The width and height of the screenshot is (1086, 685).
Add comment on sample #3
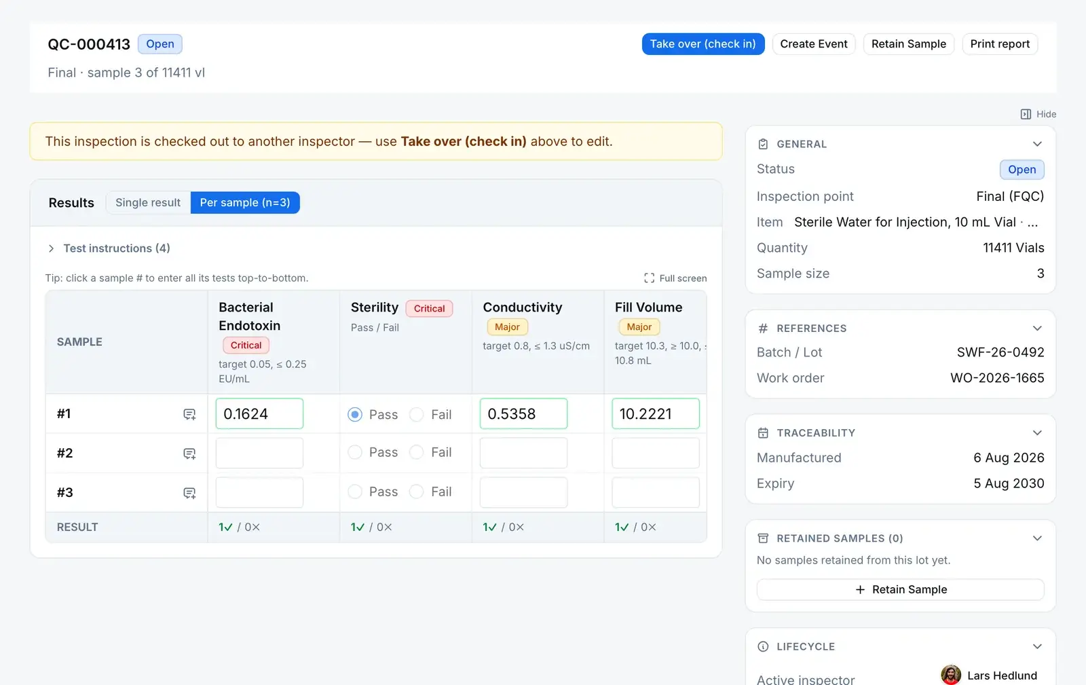coord(189,493)
